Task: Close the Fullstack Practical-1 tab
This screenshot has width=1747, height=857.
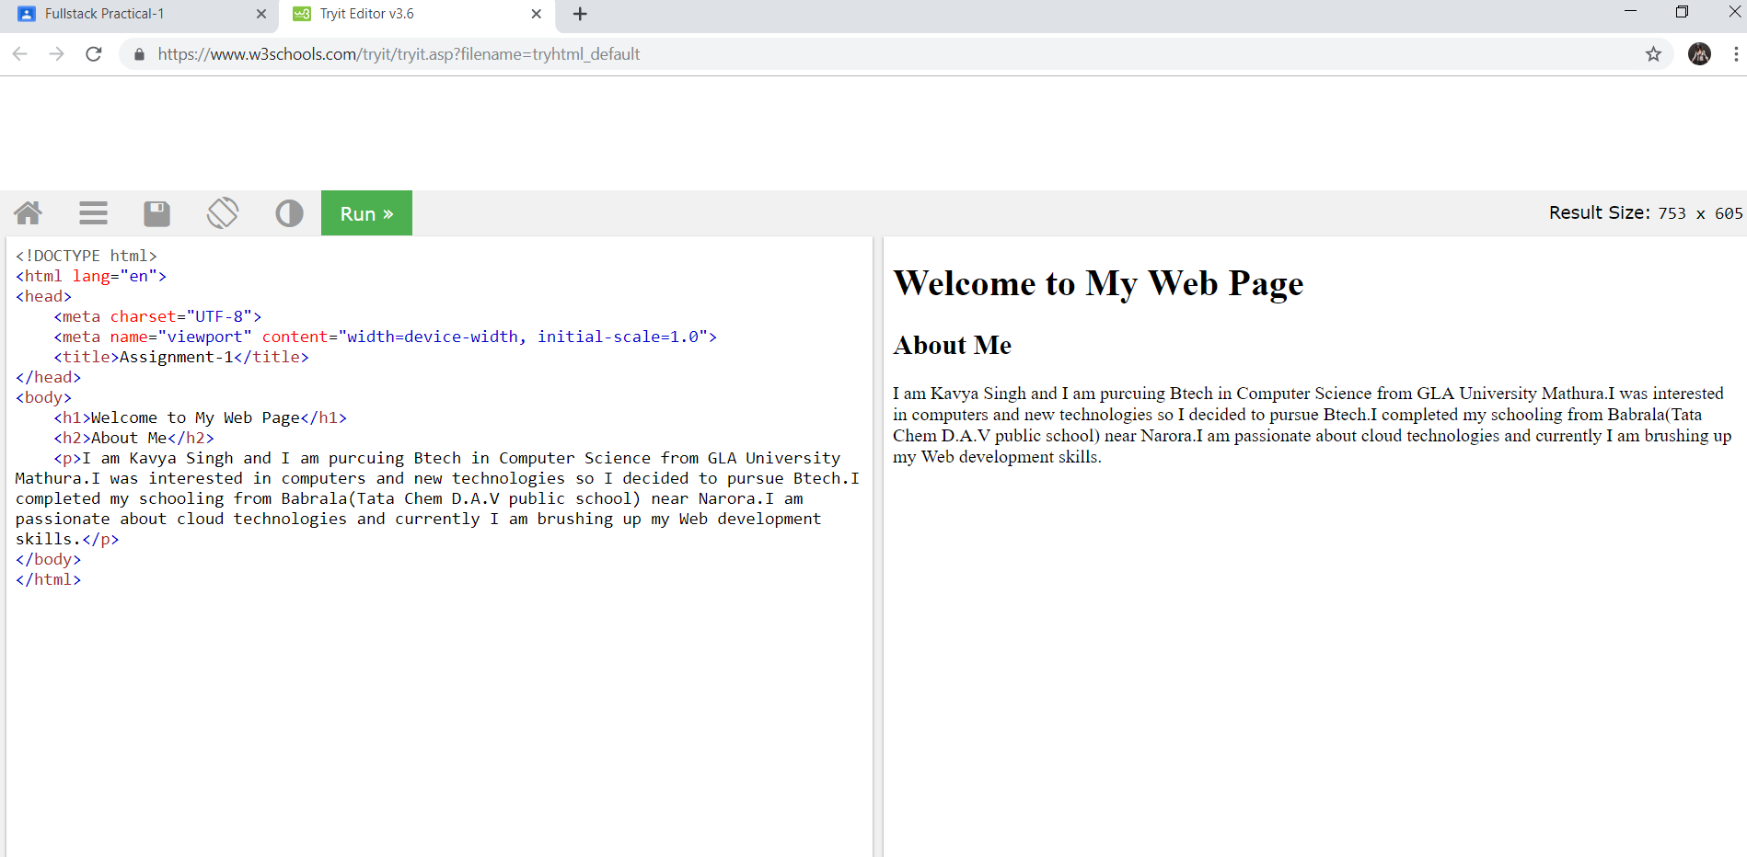Action: click(x=261, y=14)
